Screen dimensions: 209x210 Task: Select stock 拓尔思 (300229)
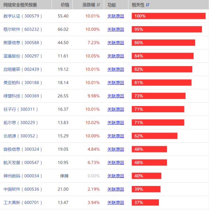(21, 122)
